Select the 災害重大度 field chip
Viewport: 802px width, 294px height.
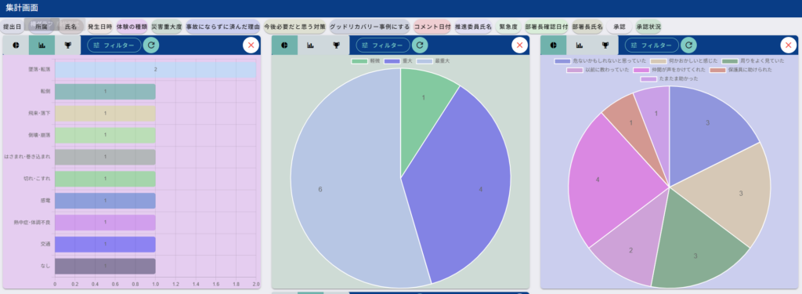coord(167,27)
